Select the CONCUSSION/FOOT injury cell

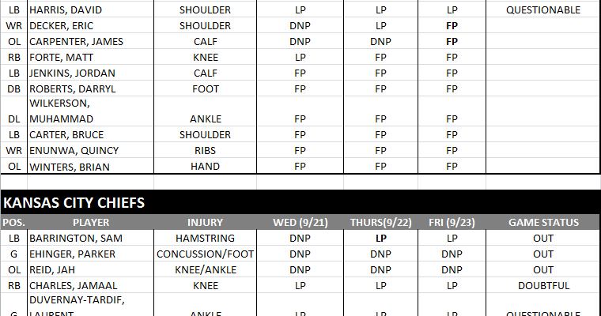[x=205, y=254]
